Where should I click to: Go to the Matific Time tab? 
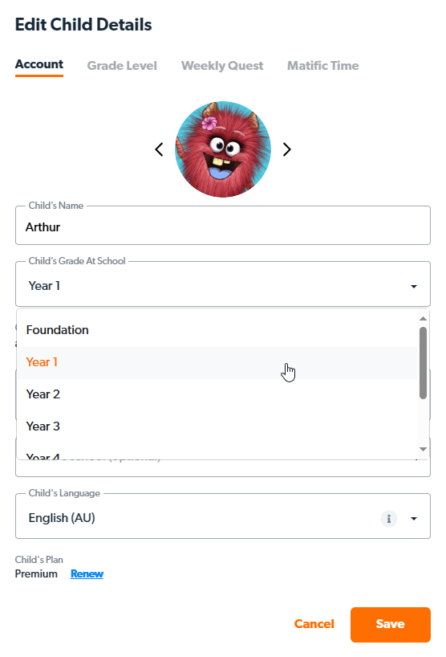click(x=323, y=66)
